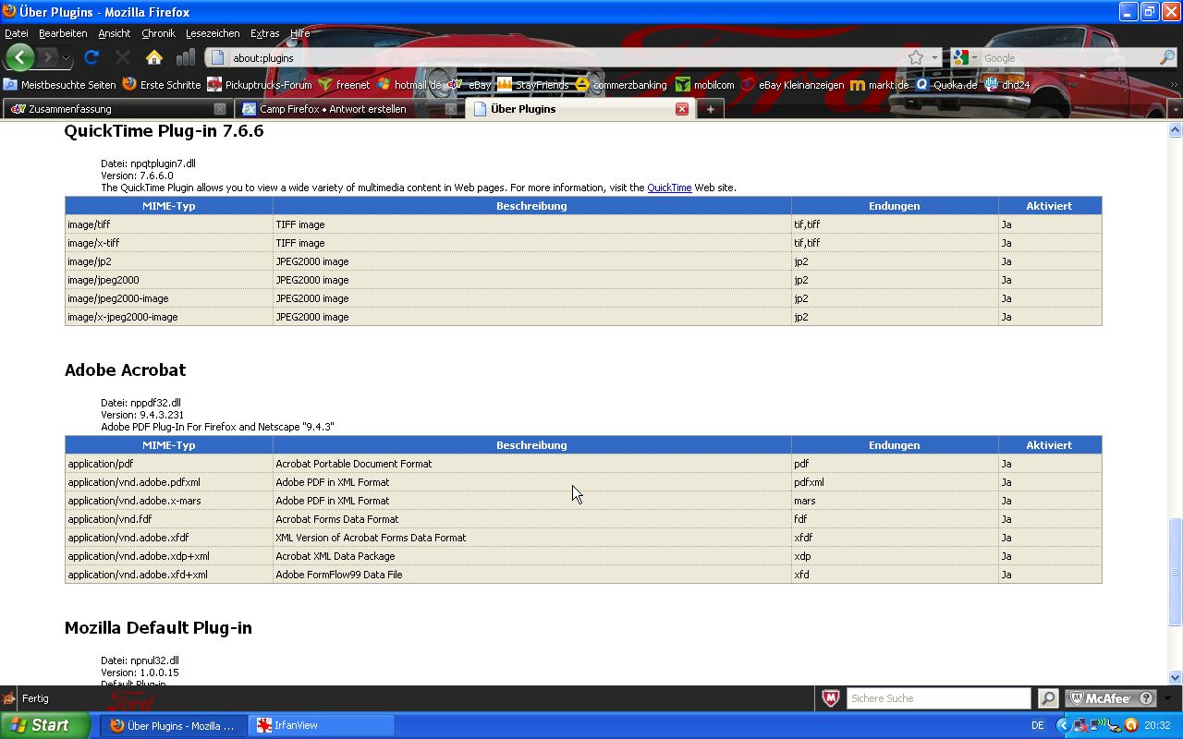Click the orange tray icon beside the clock
Viewport: 1183px width, 739px height.
click(x=1130, y=725)
